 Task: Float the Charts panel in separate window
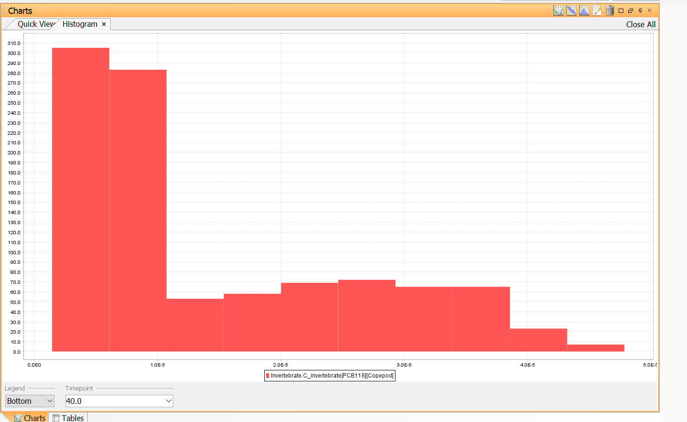click(631, 11)
